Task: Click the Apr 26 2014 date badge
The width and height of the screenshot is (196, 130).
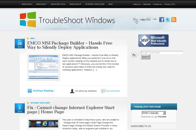Action: (20, 44)
